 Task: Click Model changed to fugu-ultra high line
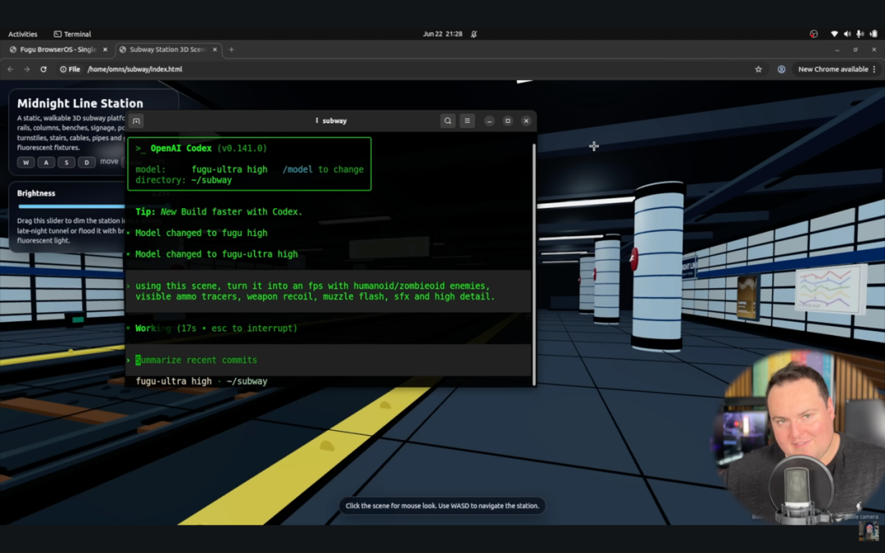click(x=216, y=254)
